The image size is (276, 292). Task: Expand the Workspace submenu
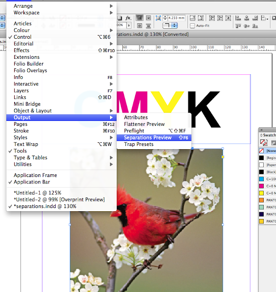pos(62,13)
